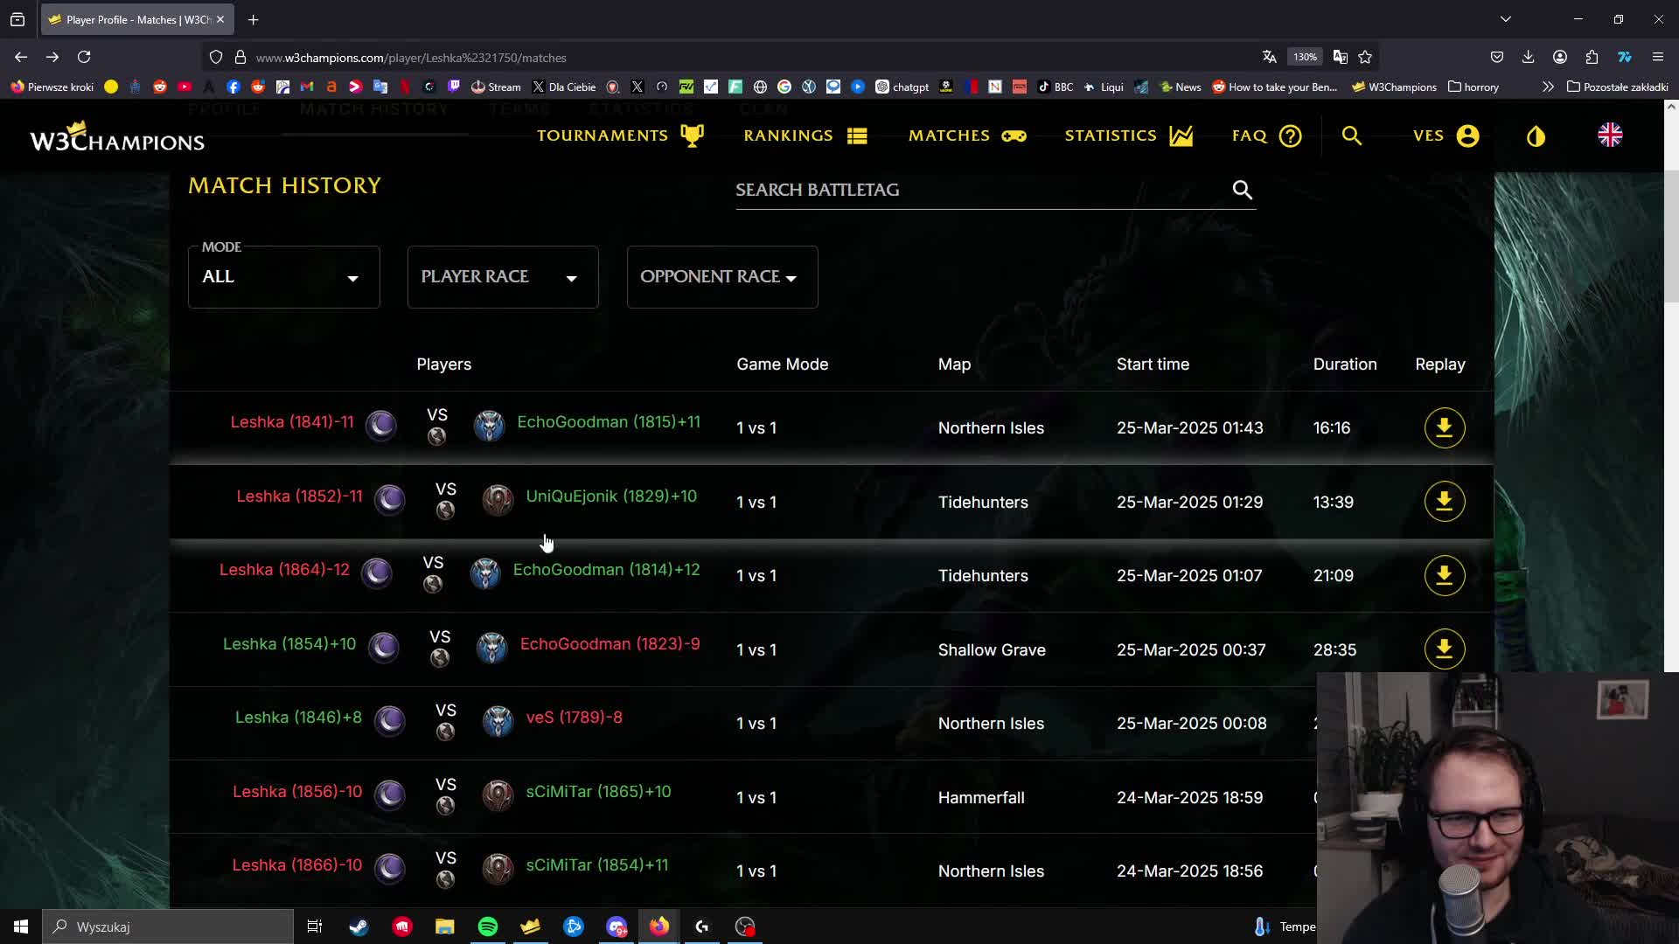The height and width of the screenshot is (944, 1679).
Task: Open Spotify from taskbar
Action: point(488,927)
